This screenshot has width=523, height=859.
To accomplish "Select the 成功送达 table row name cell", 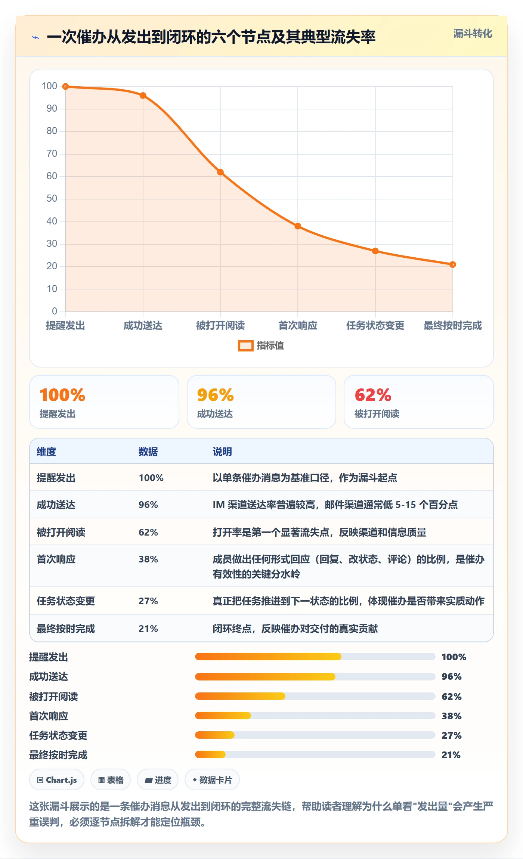I will (x=56, y=505).
